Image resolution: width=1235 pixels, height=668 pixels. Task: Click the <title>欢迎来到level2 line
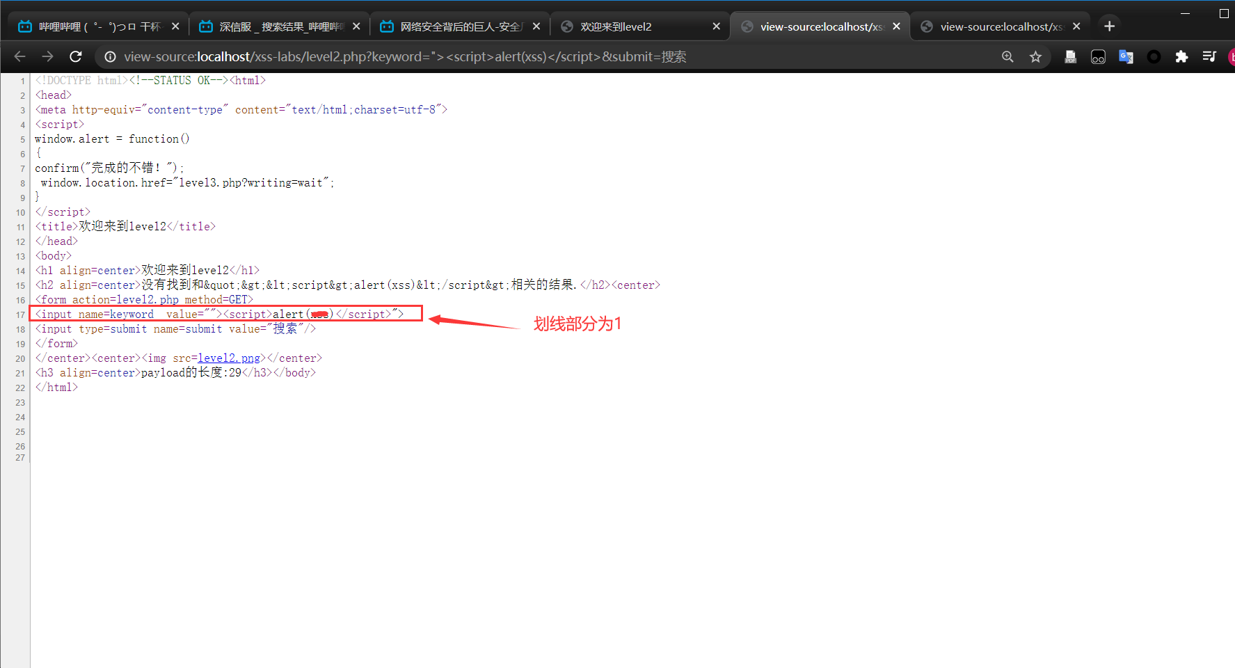click(x=125, y=227)
